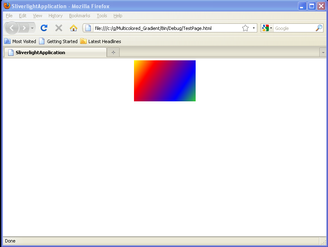Viewport: 328px width, 247px height.
Task: Maximize the Firefox window
Action: [312, 6]
